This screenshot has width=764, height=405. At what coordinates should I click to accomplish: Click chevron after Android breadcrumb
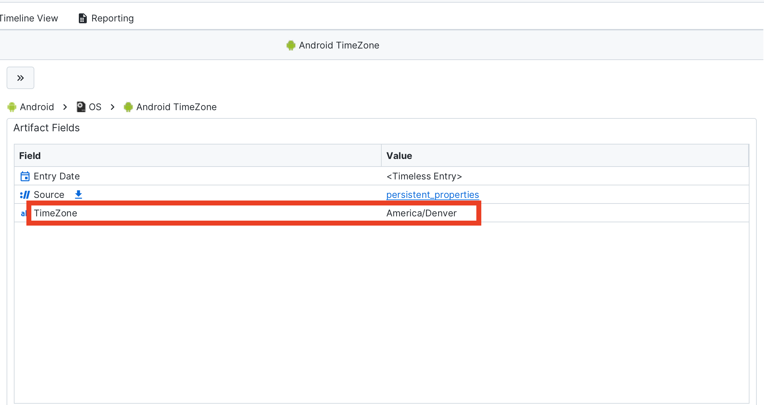65,107
